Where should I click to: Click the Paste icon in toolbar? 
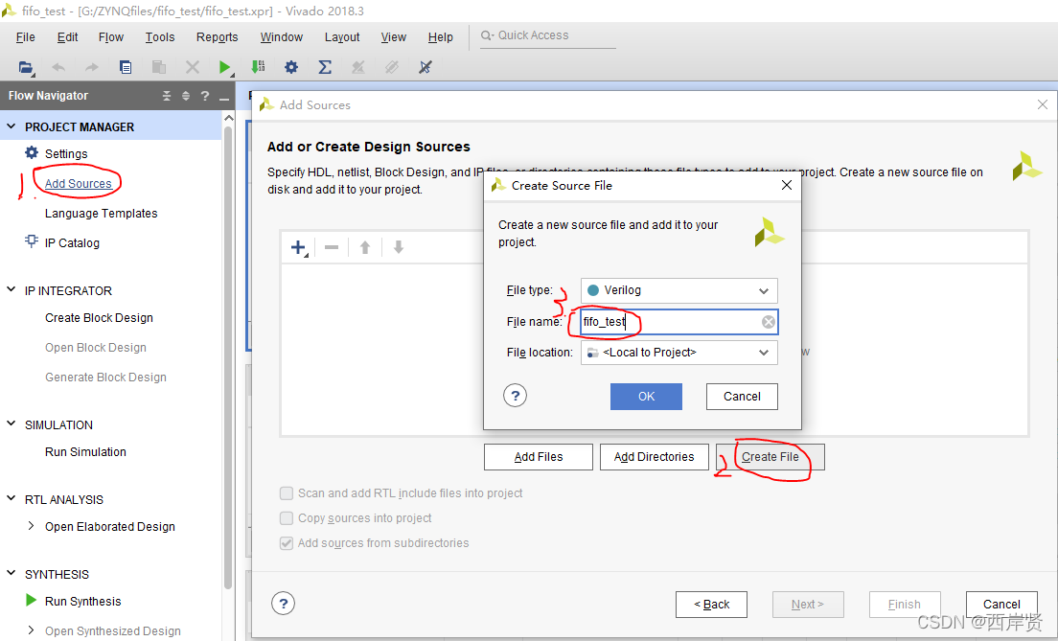pos(158,67)
